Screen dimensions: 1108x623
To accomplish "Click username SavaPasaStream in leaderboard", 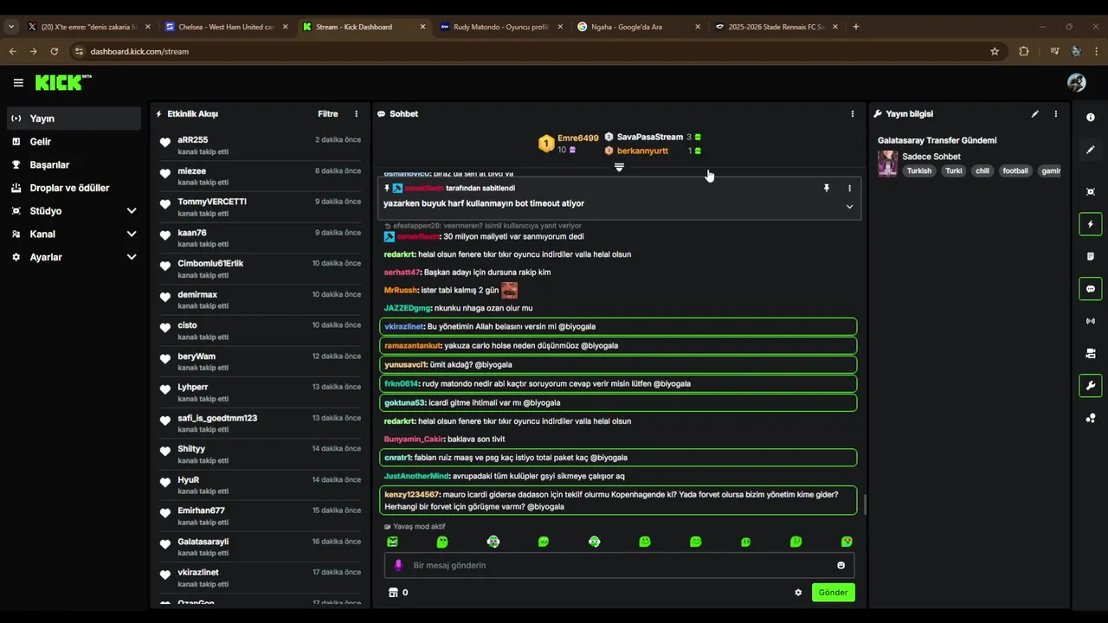I will click(x=650, y=137).
